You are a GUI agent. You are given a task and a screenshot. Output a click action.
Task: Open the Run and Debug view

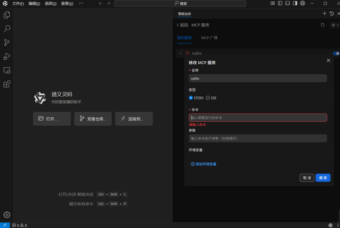tap(7, 56)
